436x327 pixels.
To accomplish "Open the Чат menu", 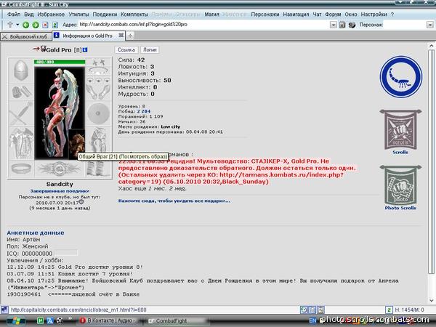I will pyautogui.click(x=317, y=15).
